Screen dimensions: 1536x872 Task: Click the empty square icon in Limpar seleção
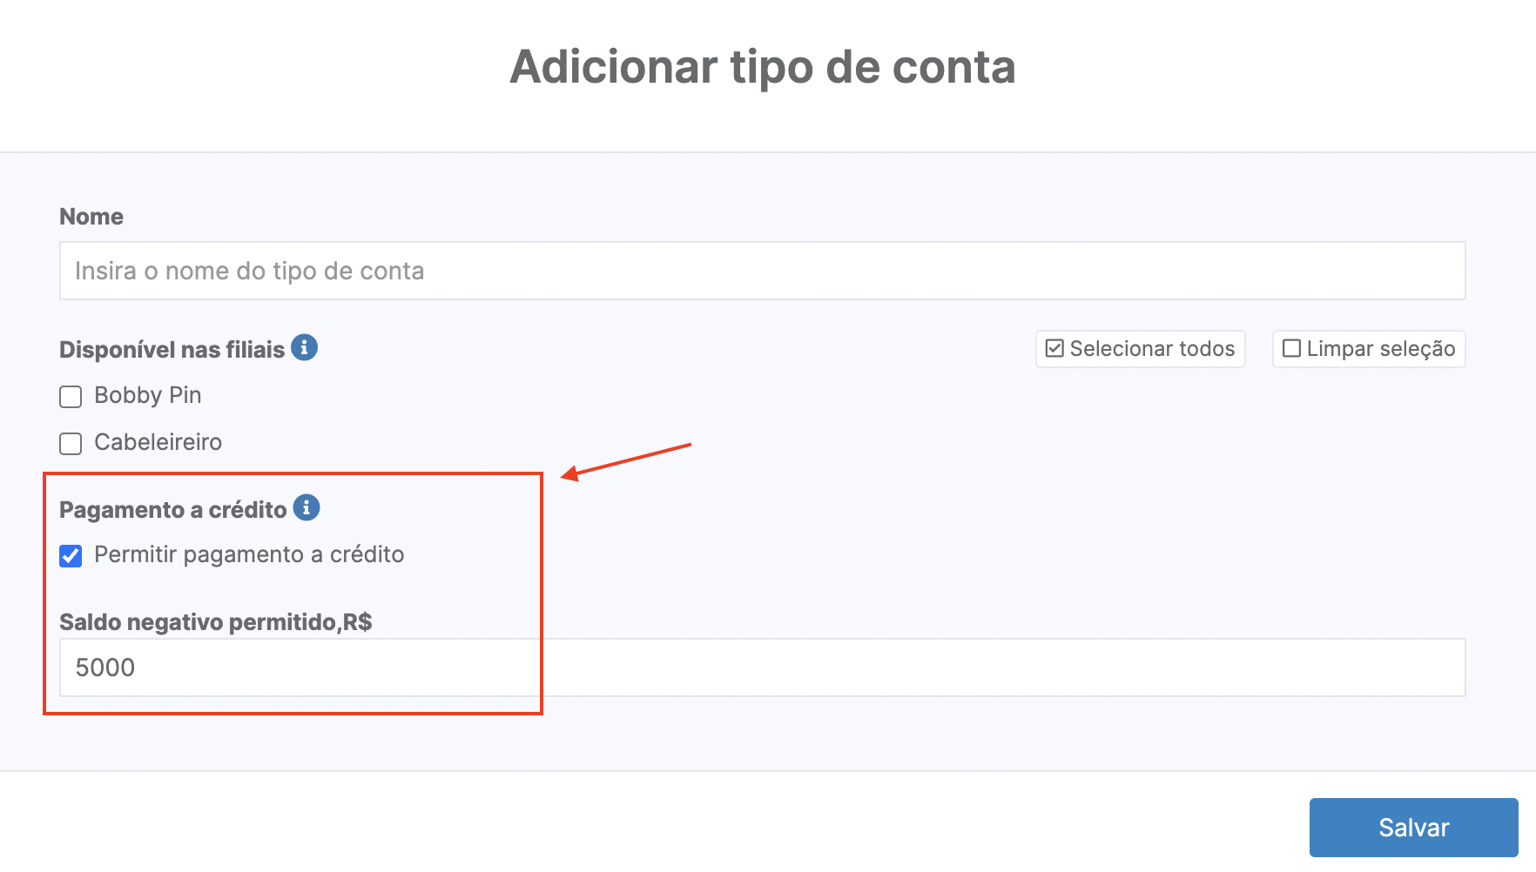point(1292,349)
